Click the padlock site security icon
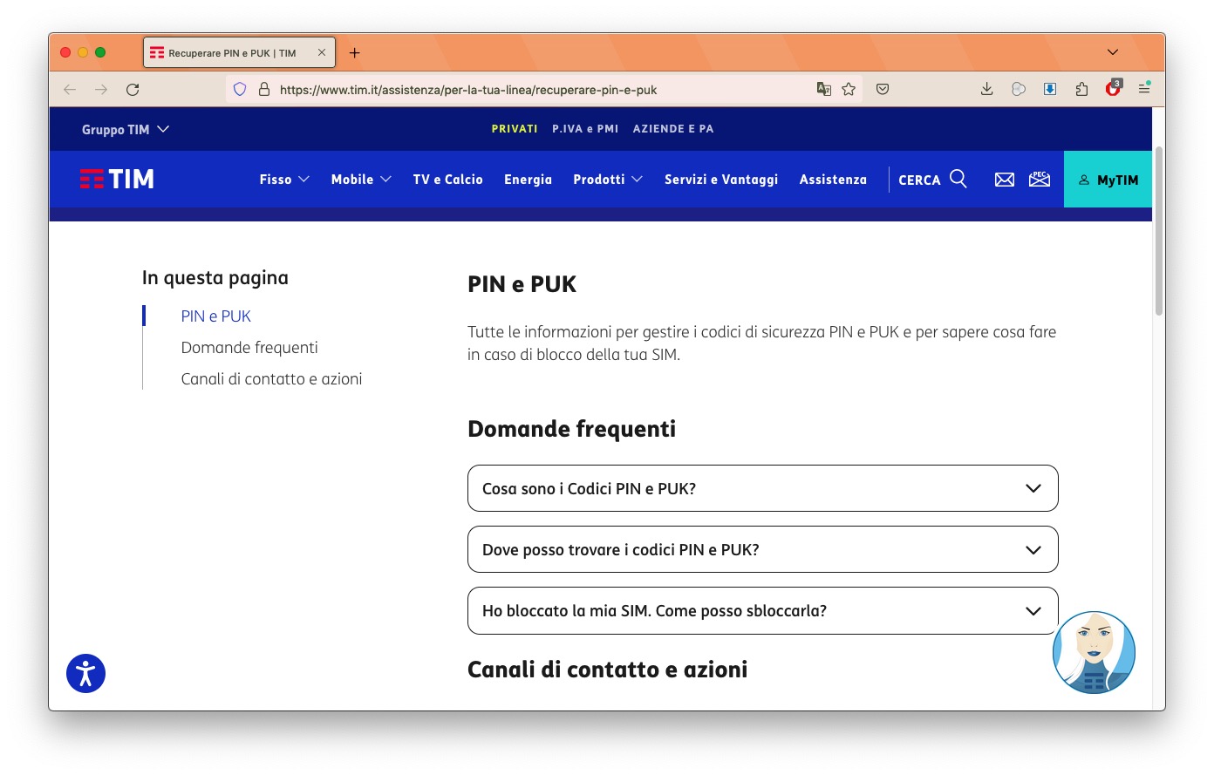Image resolution: width=1214 pixels, height=775 pixels. [264, 88]
